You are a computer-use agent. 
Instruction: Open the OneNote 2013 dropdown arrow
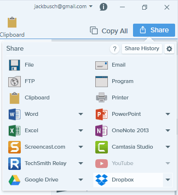(168, 131)
